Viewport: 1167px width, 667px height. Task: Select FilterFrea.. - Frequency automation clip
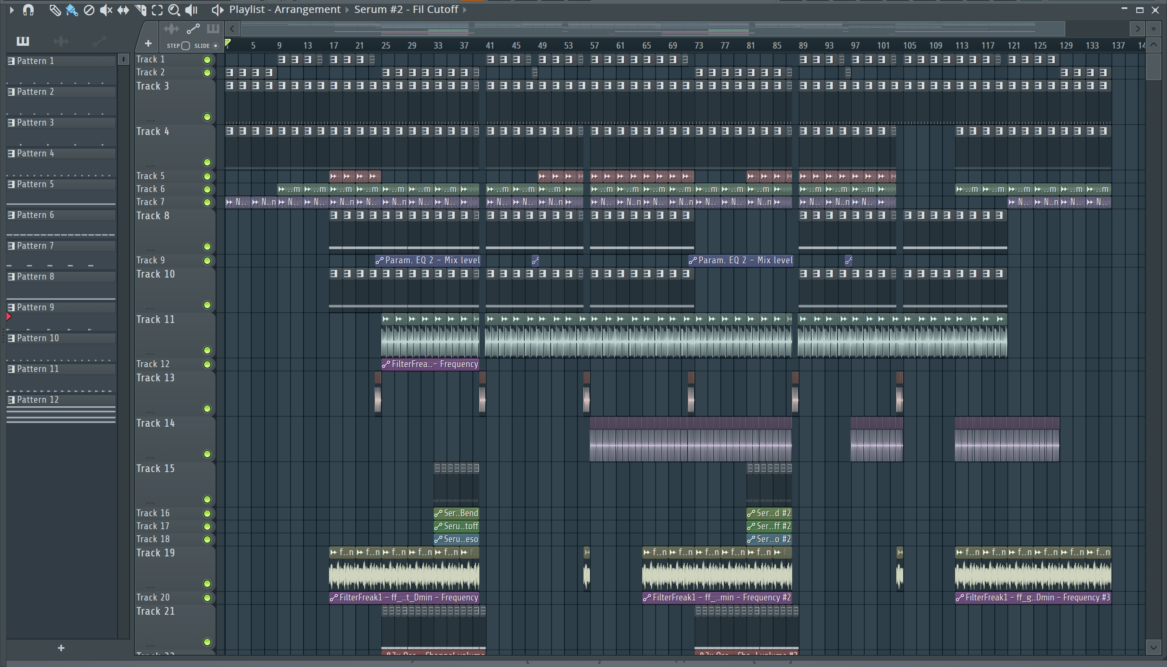pos(430,364)
